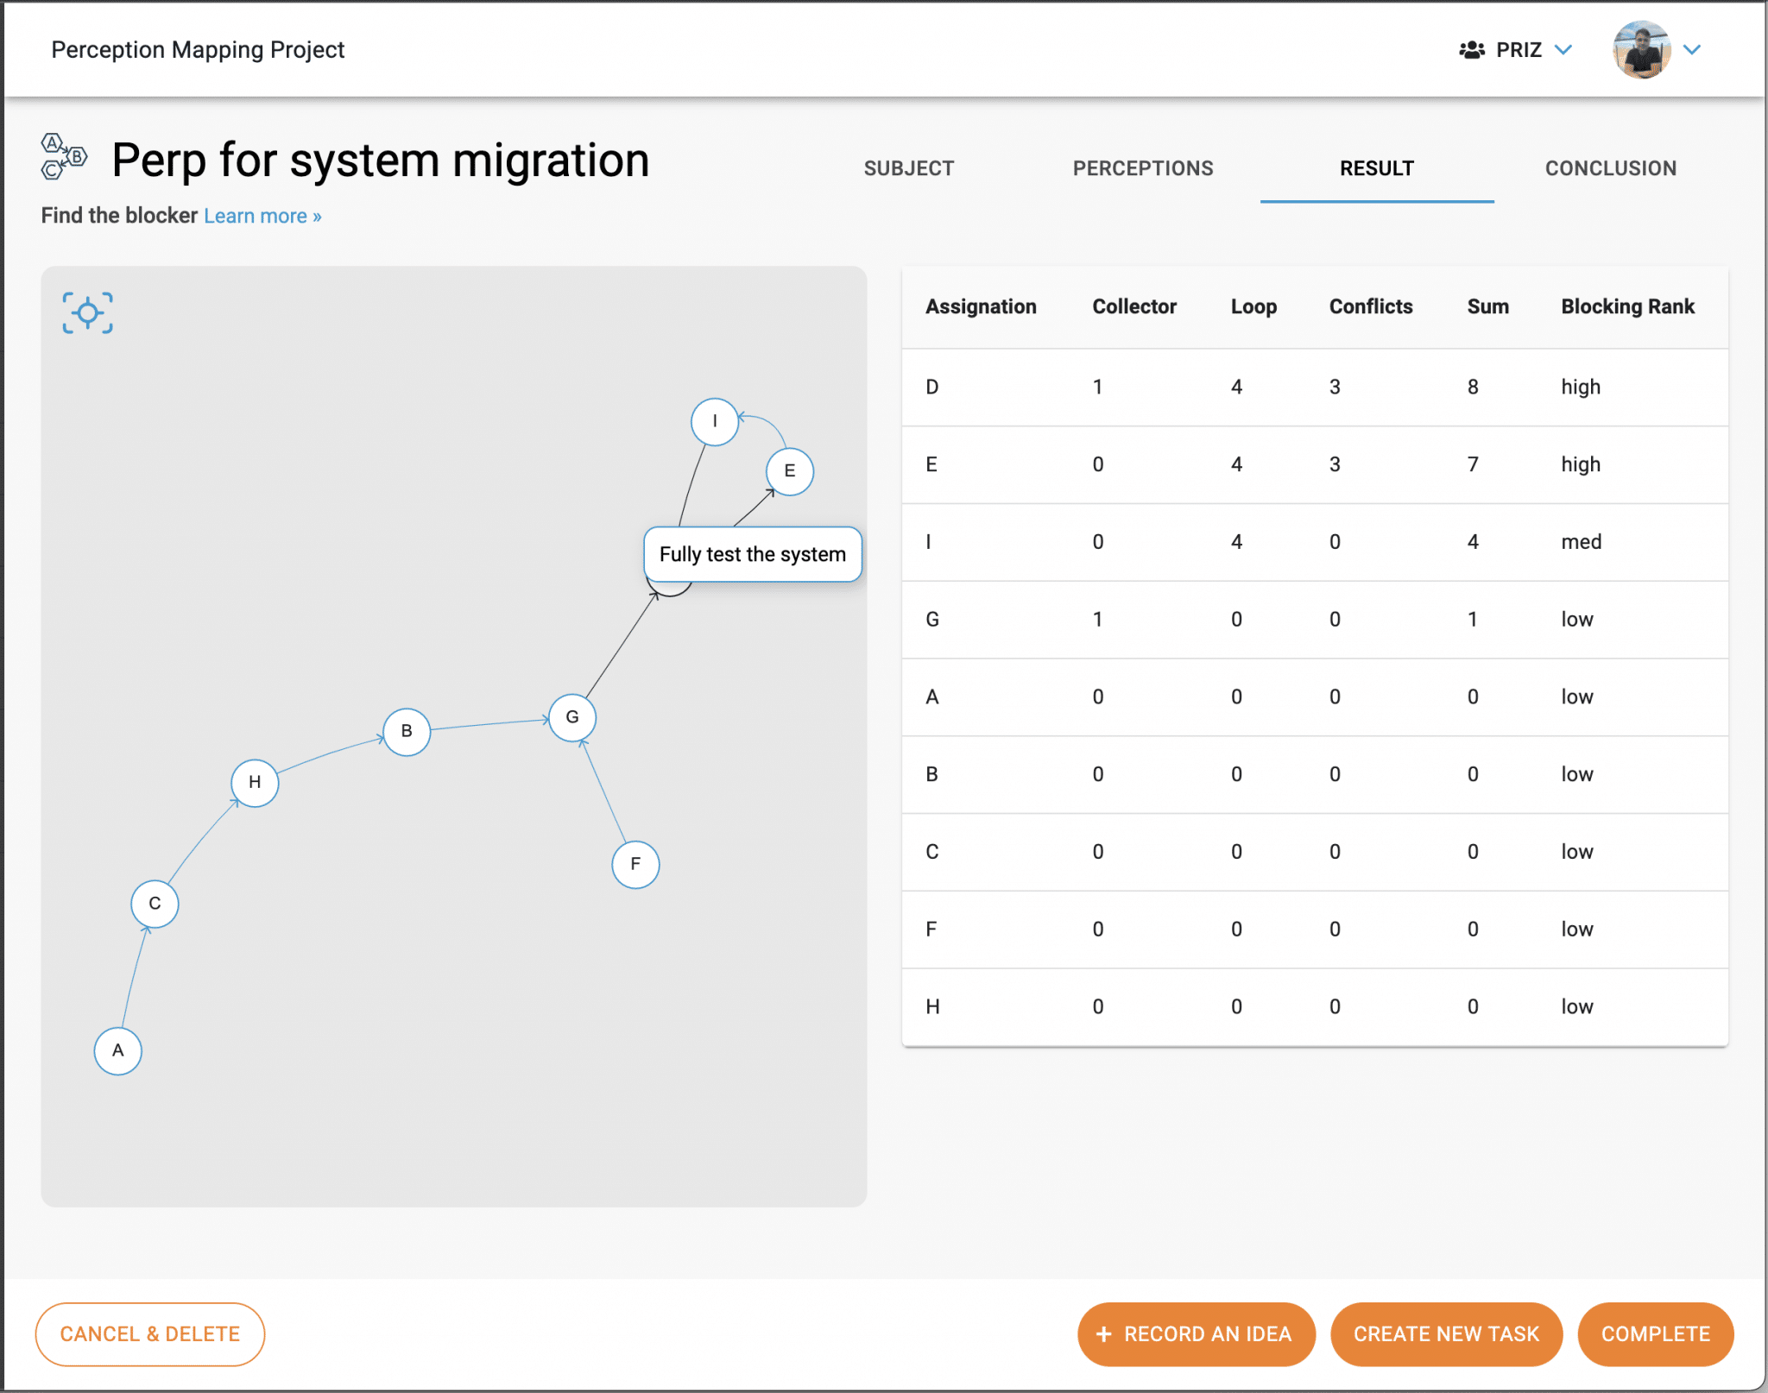Click row D in the results table

tap(1314, 387)
